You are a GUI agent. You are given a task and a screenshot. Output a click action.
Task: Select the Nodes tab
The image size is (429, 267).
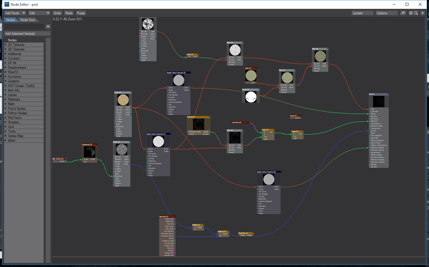coord(11,20)
